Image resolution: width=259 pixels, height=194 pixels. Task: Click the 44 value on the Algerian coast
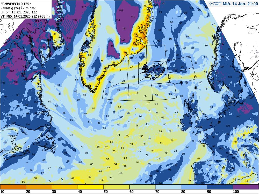(234, 179)
